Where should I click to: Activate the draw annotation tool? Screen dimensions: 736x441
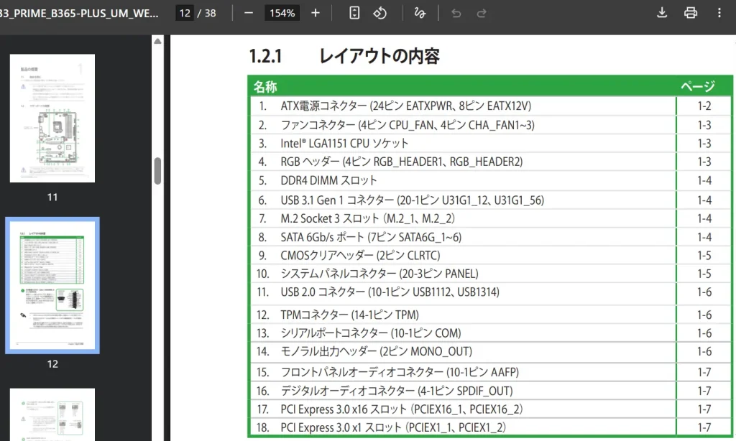click(x=420, y=13)
